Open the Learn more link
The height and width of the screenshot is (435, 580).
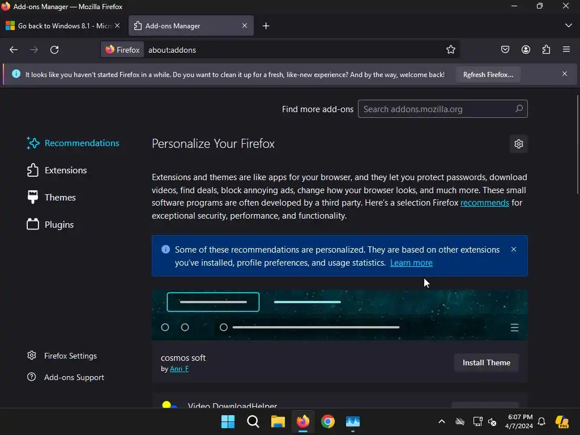tap(411, 263)
